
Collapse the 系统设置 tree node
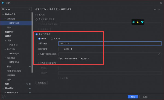click(x=5, y=19)
